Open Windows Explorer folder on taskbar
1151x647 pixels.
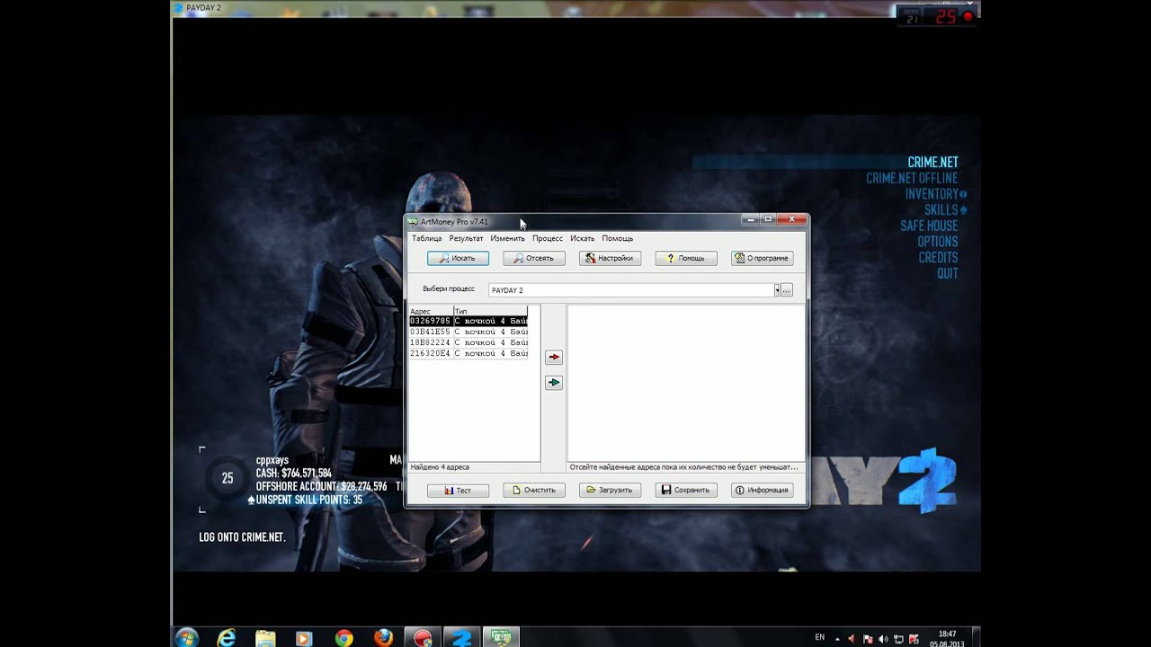(265, 638)
